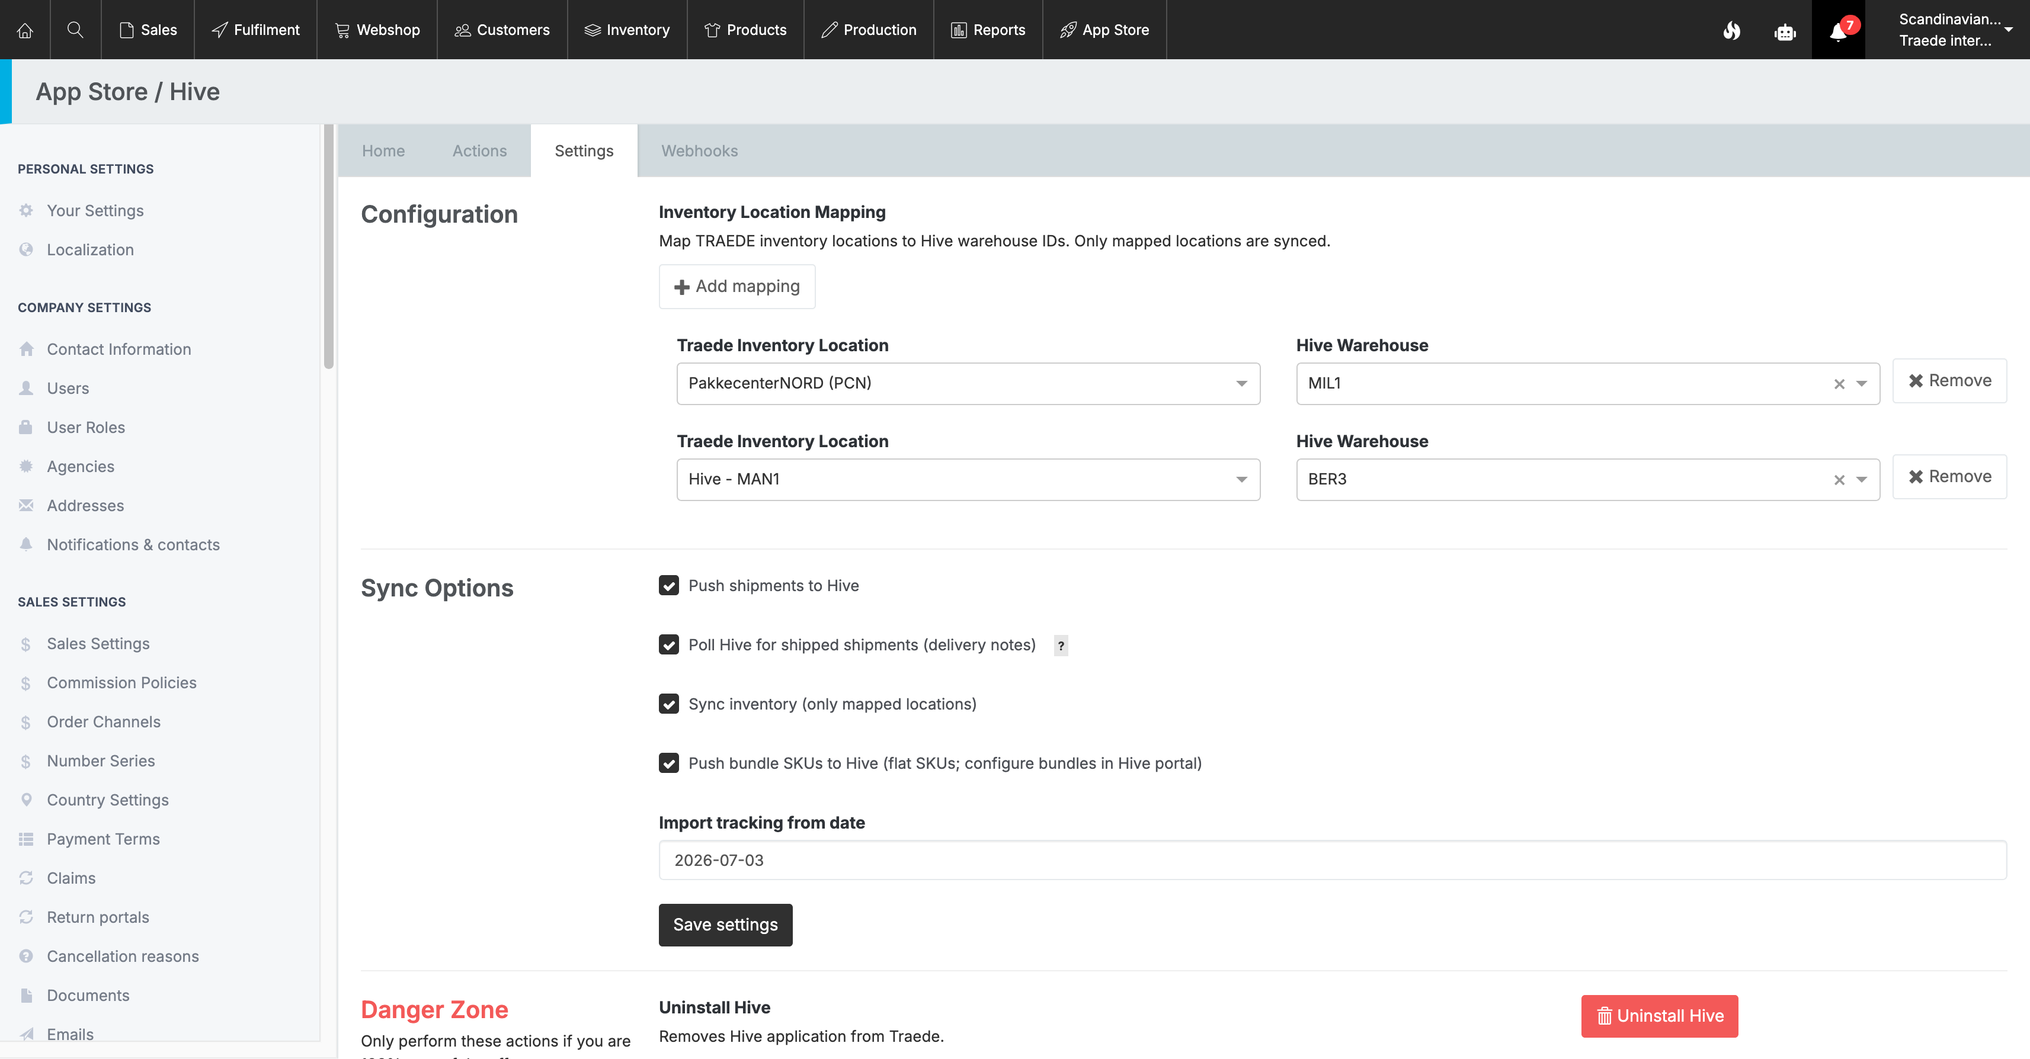Click refresh icon beside Return portals
2030x1059 pixels.
(x=26, y=917)
